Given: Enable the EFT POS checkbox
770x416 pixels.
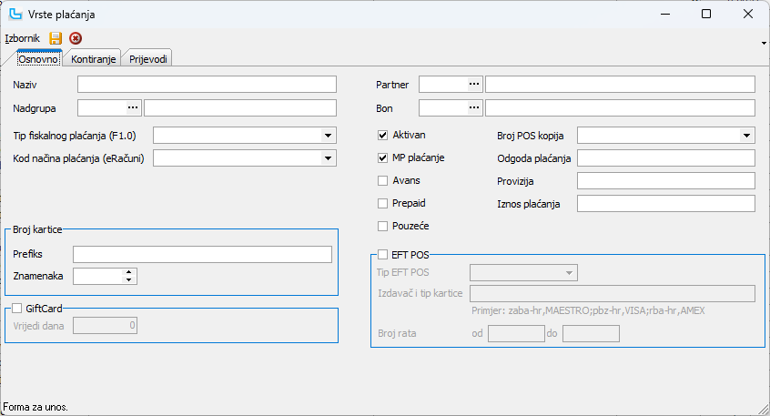Looking at the screenshot, I should (383, 255).
